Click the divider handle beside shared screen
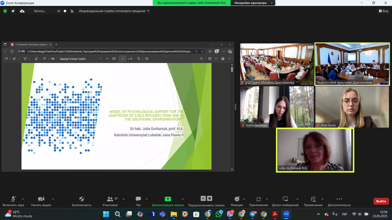This screenshot has height=220, width=392. click(x=236, y=107)
